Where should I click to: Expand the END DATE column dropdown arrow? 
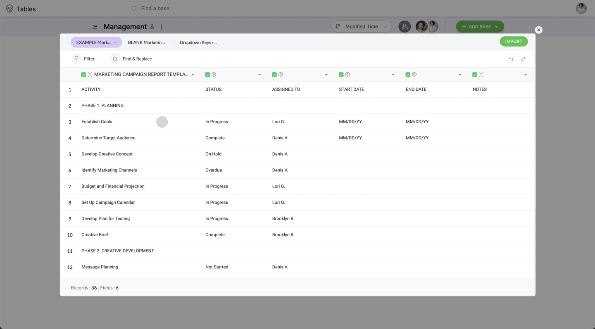point(459,75)
